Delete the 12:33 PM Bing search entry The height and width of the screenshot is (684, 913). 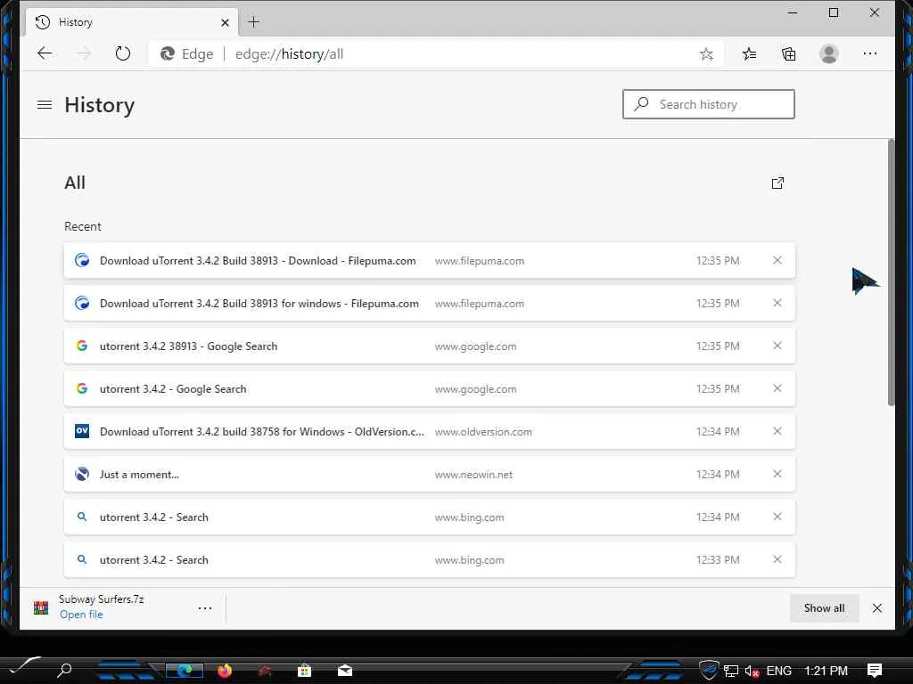click(777, 559)
